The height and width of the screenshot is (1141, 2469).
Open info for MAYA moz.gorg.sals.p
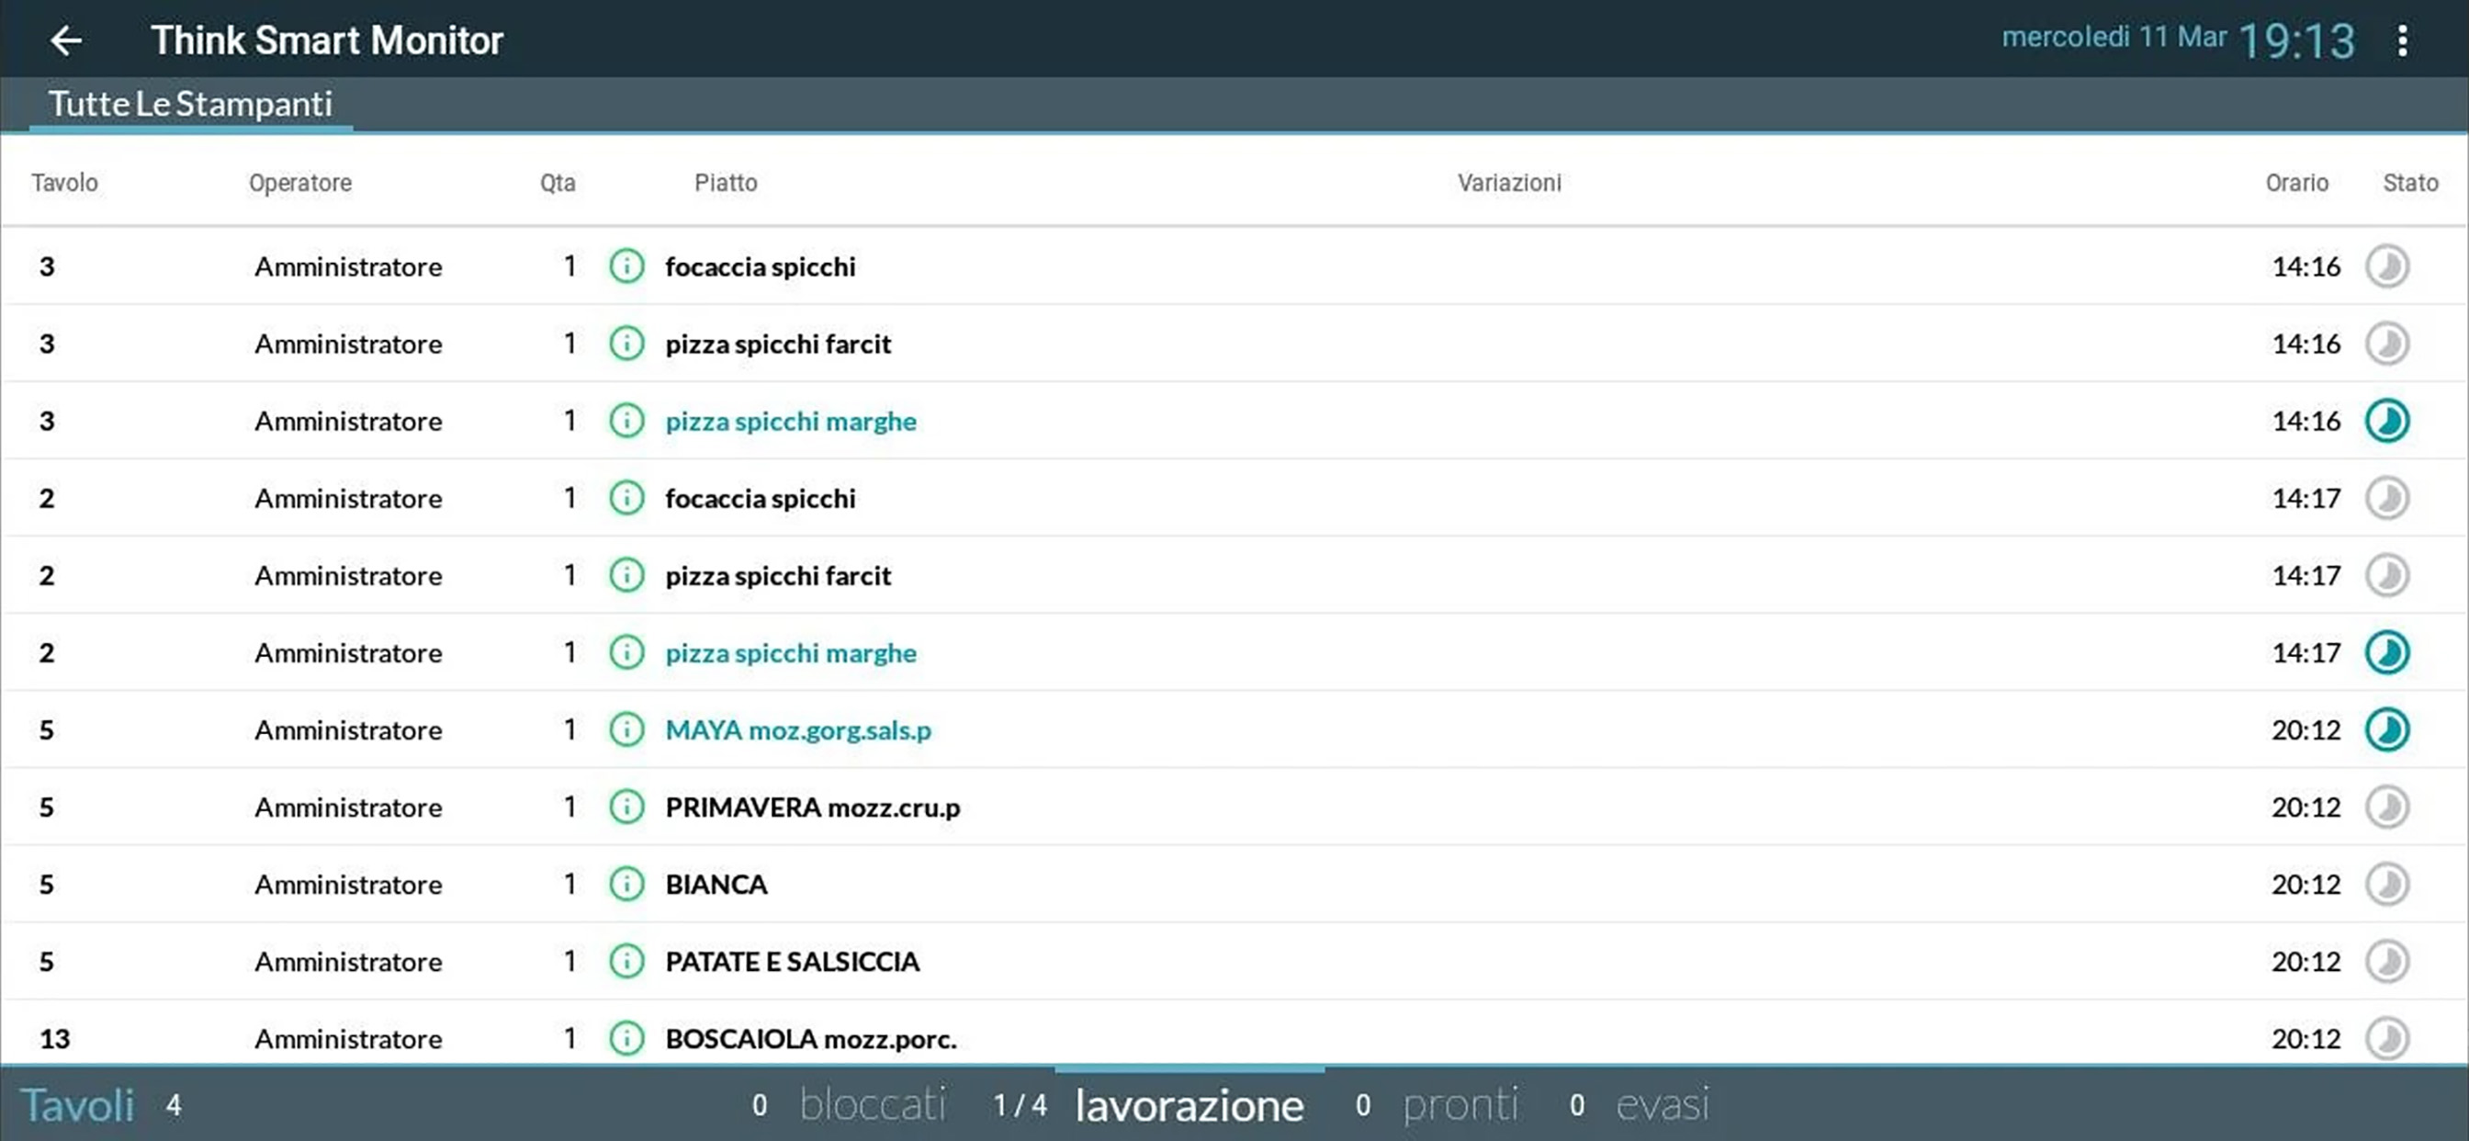pos(626,729)
